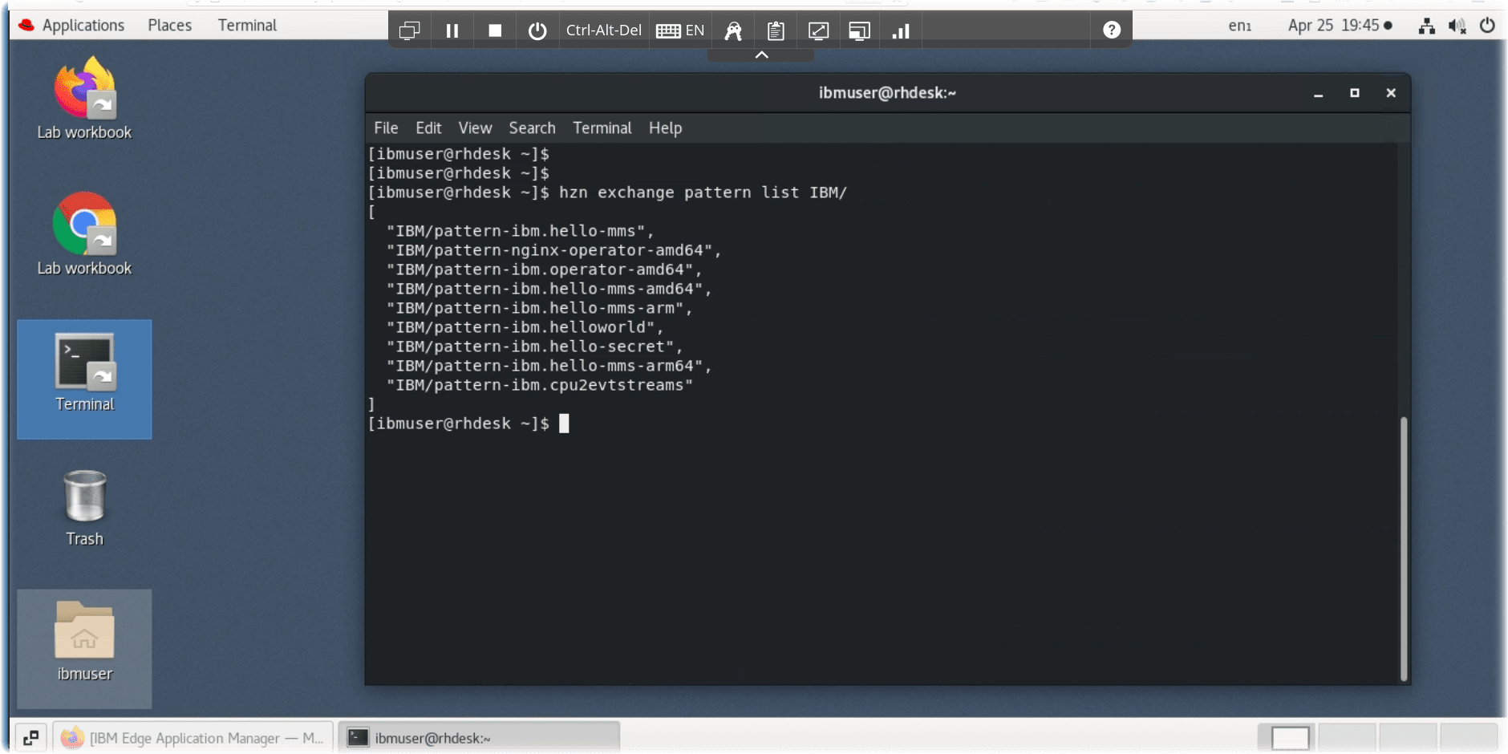
Task: Open Firefox Lab workbook desktop shortcut
Action: tap(84, 98)
